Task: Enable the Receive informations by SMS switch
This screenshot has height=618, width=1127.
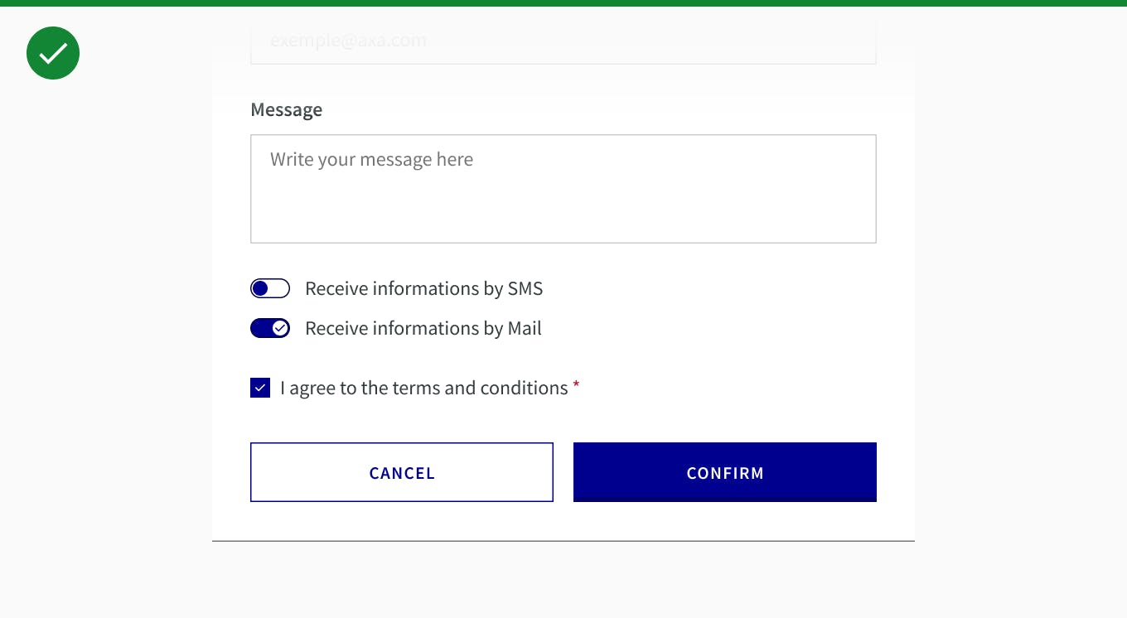Action: 270,288
